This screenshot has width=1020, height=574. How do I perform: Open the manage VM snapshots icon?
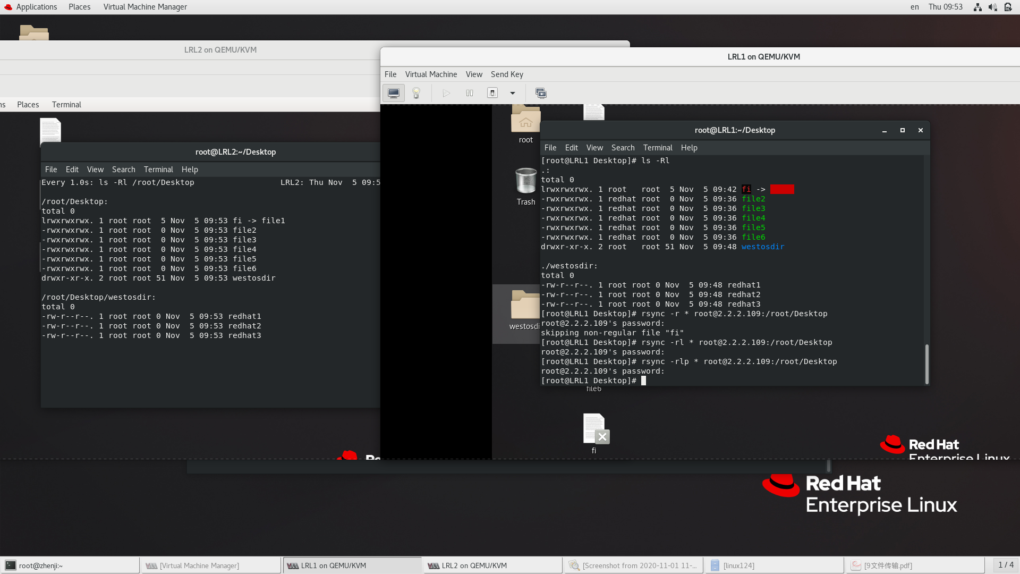(x=541, y=93)
